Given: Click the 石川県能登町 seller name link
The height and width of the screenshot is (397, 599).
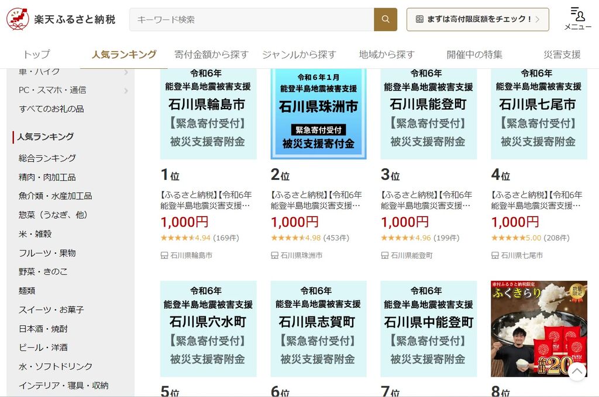Looking at the screenshot, I should (x=412, y=256).
